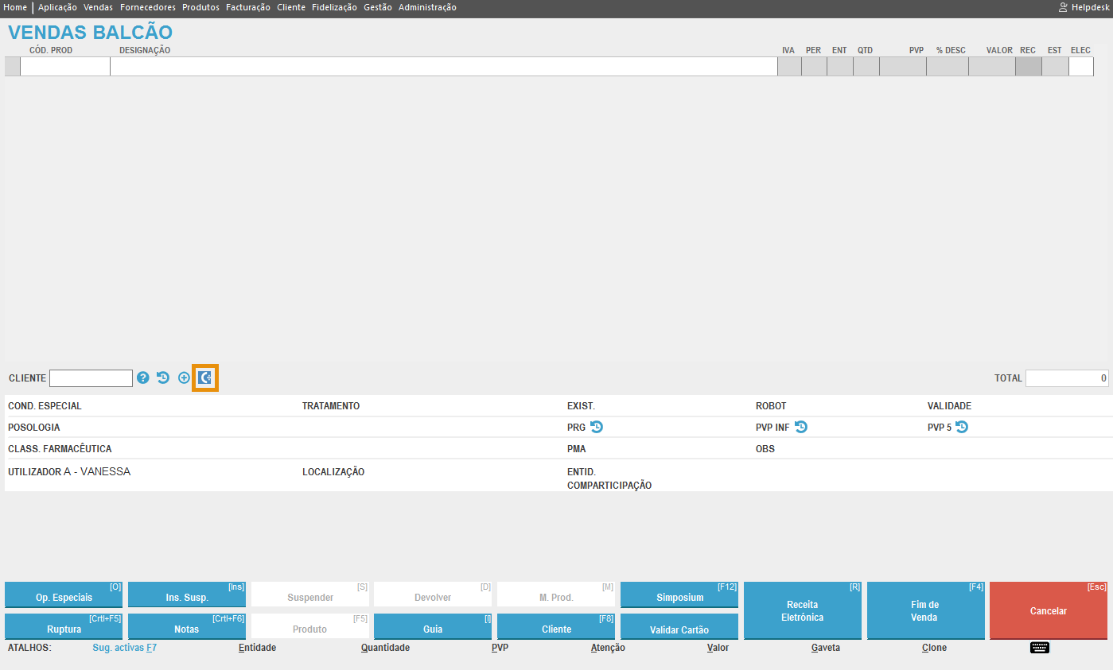Open client history icon next to Cliente
Image resolution: width=1113 pixels, height=670 pixels.
163,378
